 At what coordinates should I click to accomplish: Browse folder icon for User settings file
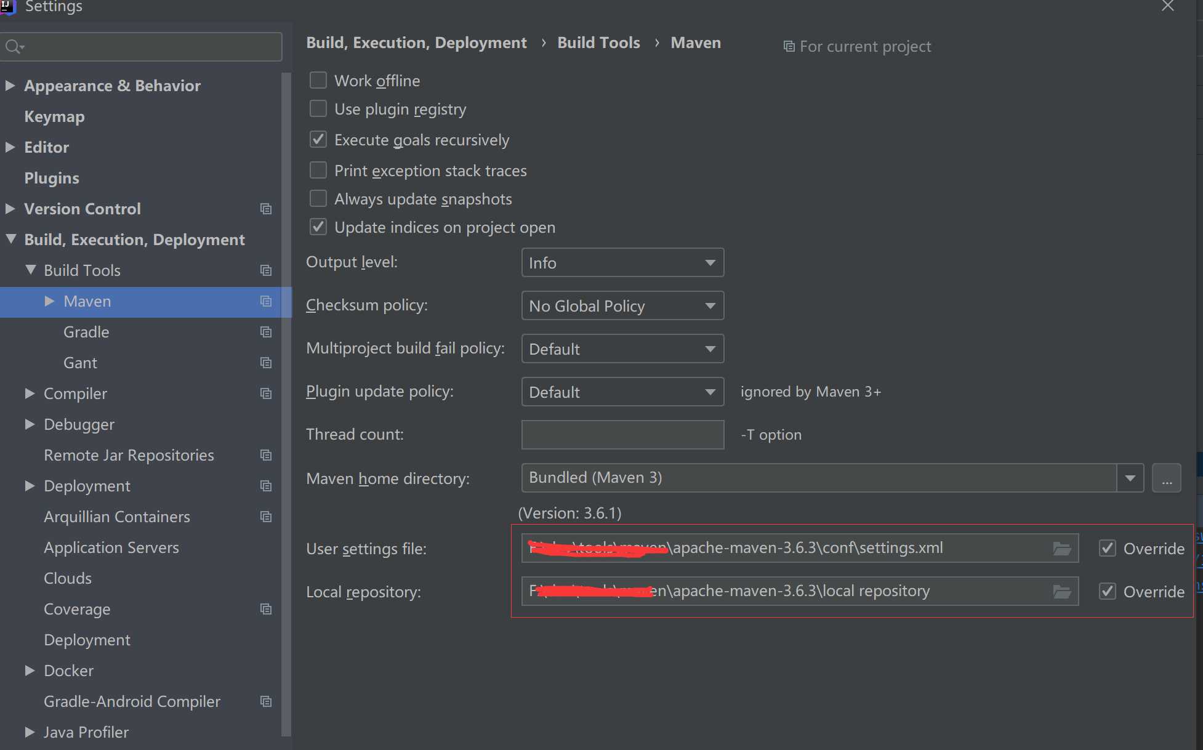[x=1062, y=549]
